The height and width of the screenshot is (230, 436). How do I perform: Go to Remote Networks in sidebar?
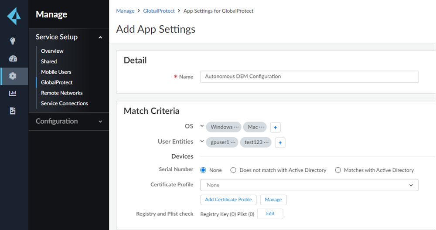tap(61, 93)
